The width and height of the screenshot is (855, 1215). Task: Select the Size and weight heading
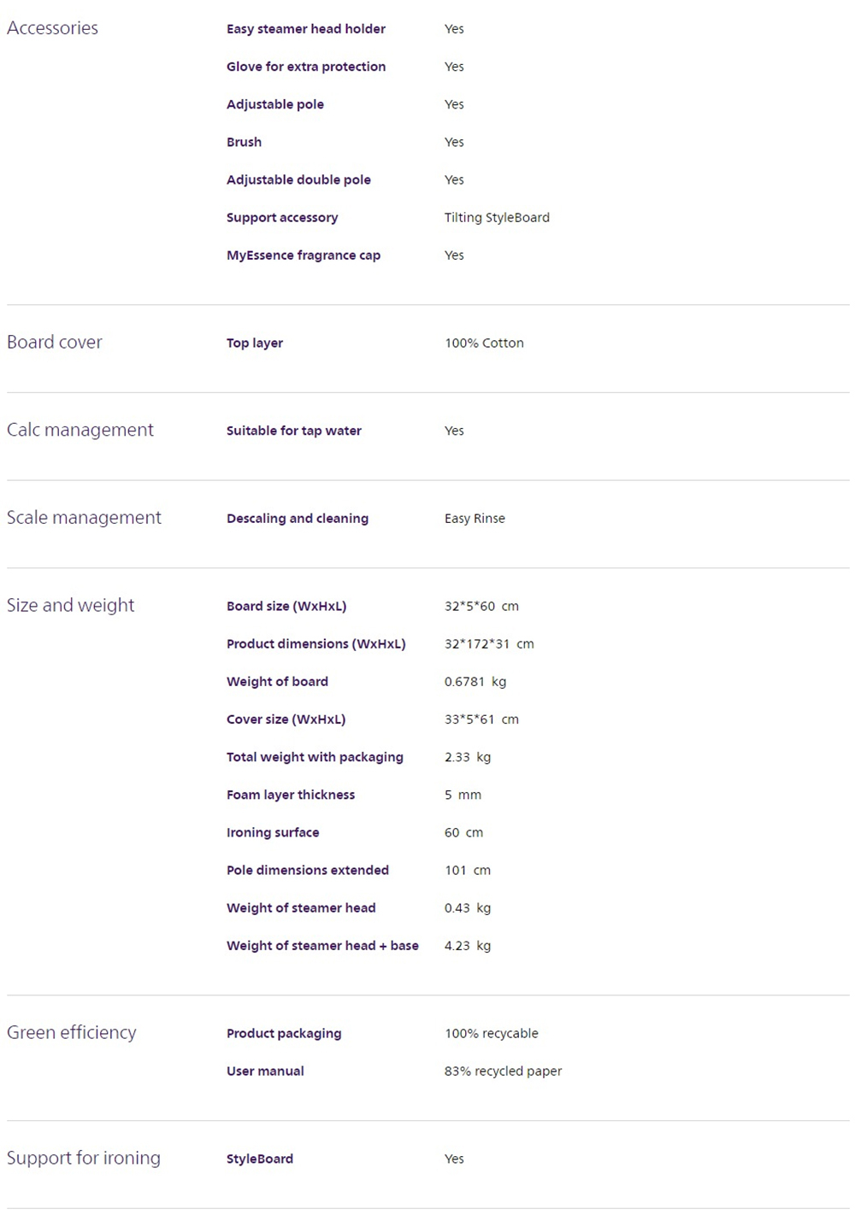coord(71,605)
